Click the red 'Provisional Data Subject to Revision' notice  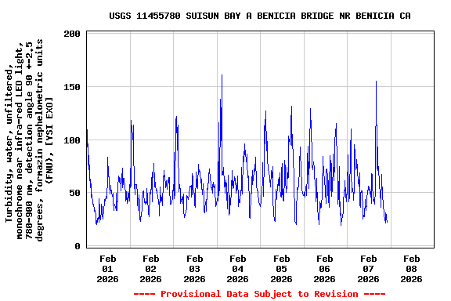[x=259, y=294]
